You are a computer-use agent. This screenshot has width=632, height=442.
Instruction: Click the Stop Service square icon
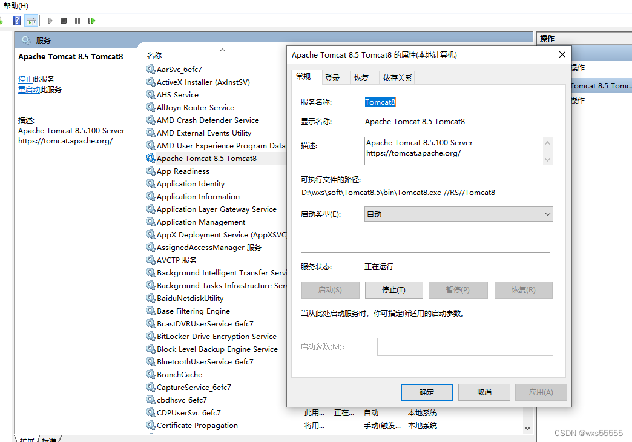point(64,21)
